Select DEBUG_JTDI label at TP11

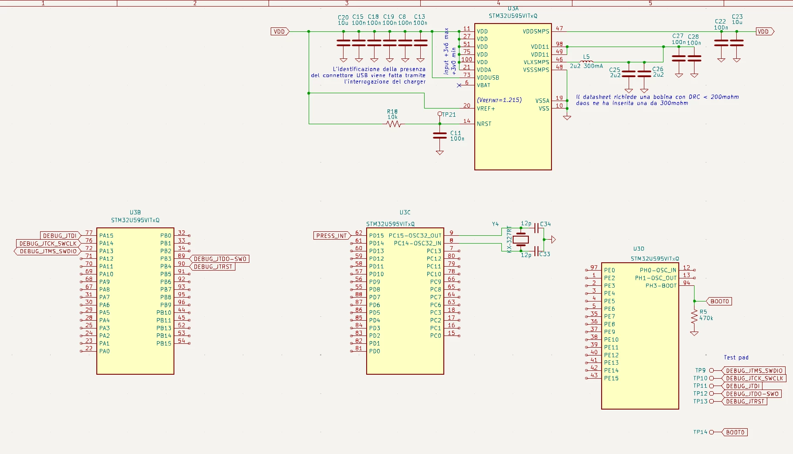tap(742, 386)
